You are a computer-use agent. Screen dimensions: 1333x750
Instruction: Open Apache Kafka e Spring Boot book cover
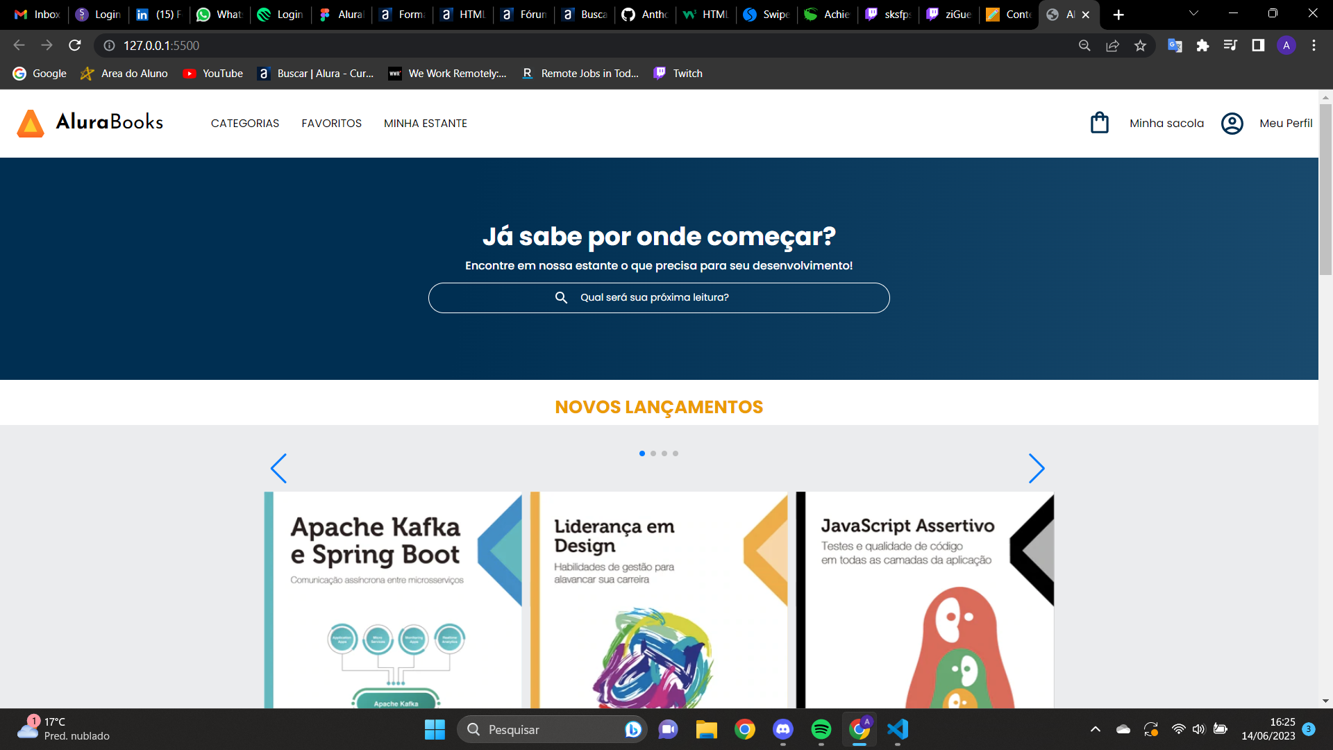point(393,600)
